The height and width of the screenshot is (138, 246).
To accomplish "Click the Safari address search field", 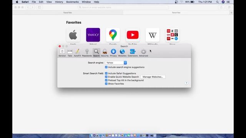I will (x=123, y=7).
